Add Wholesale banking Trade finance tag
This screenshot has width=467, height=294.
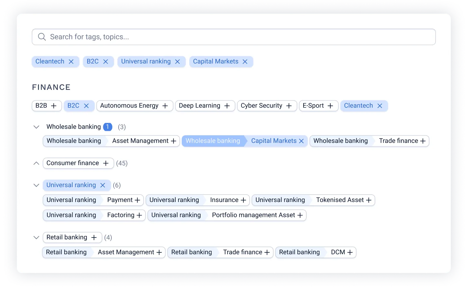[x=423, y=141]
